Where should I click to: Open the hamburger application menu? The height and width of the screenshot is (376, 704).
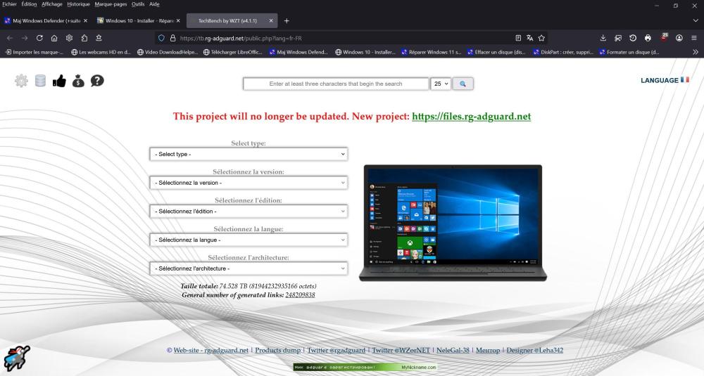(694, 38)
